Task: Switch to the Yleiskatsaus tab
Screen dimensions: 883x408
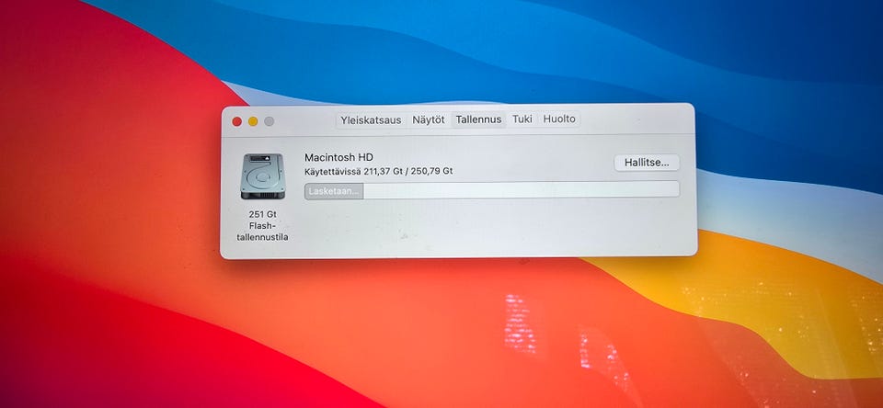Action: [371, 119]
